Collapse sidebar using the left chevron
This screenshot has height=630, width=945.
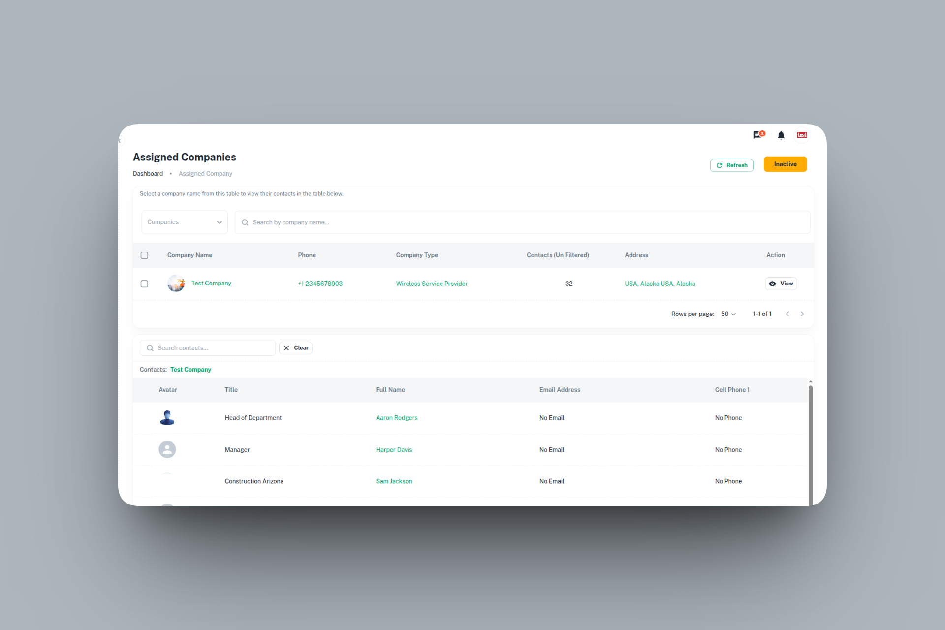[x=120, y=141]
